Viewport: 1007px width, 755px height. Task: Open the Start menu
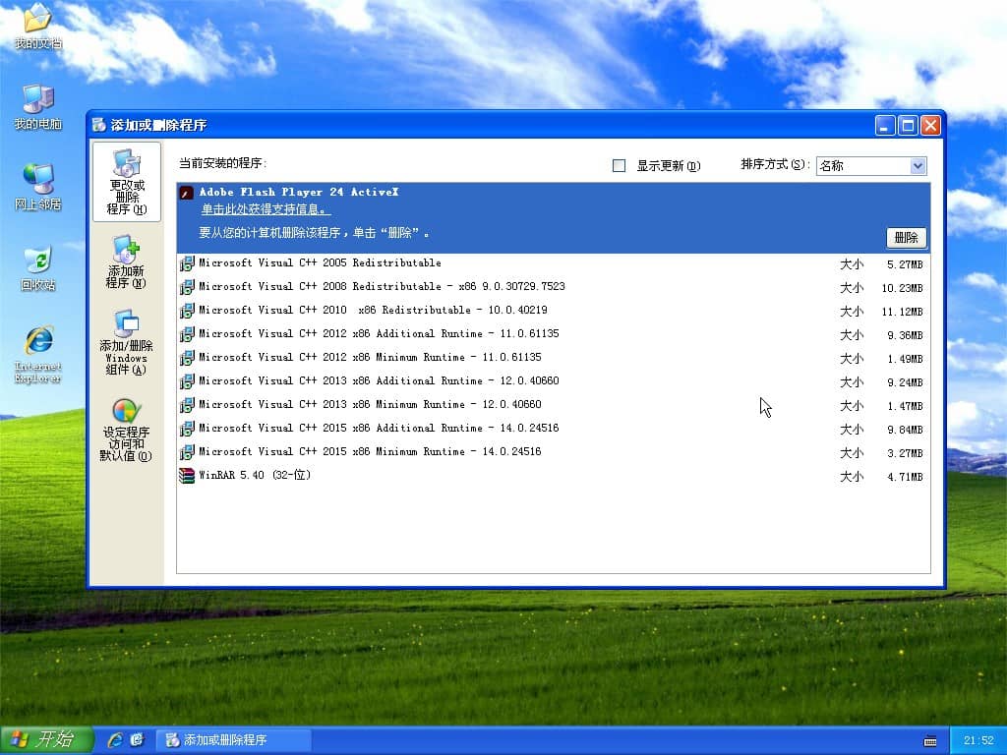(x=47, y=739)
